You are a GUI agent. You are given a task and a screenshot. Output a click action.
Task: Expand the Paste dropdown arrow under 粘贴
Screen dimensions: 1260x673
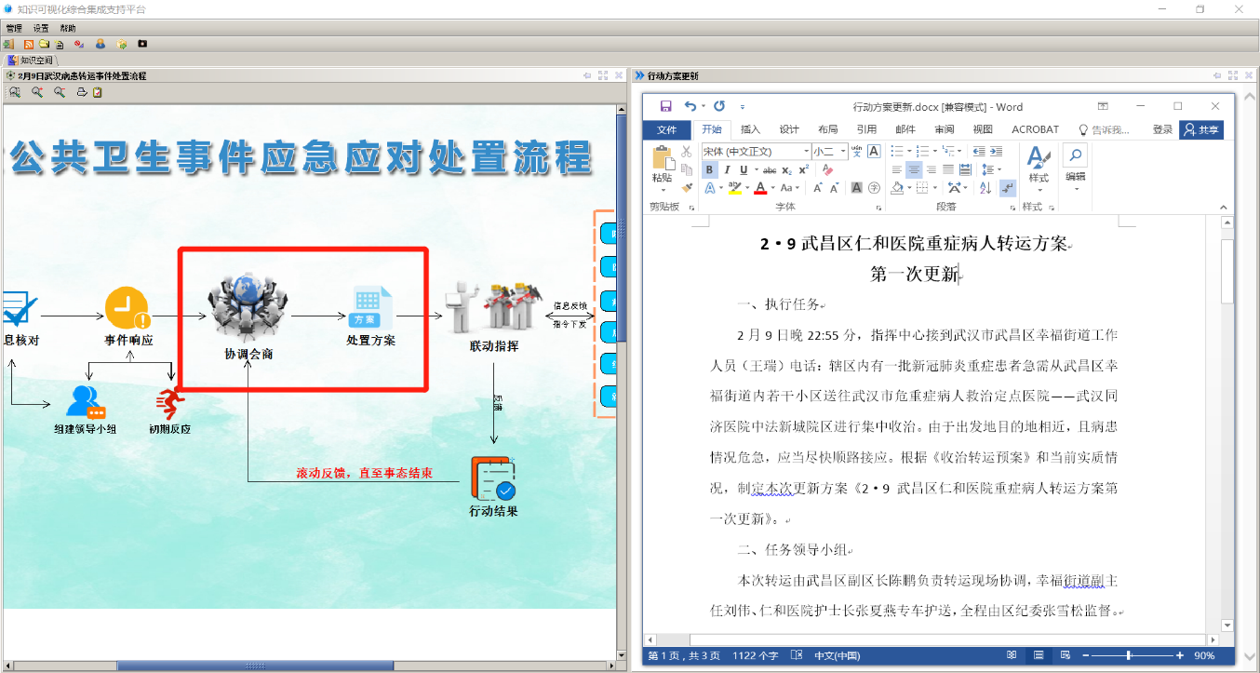click(664, 189)
